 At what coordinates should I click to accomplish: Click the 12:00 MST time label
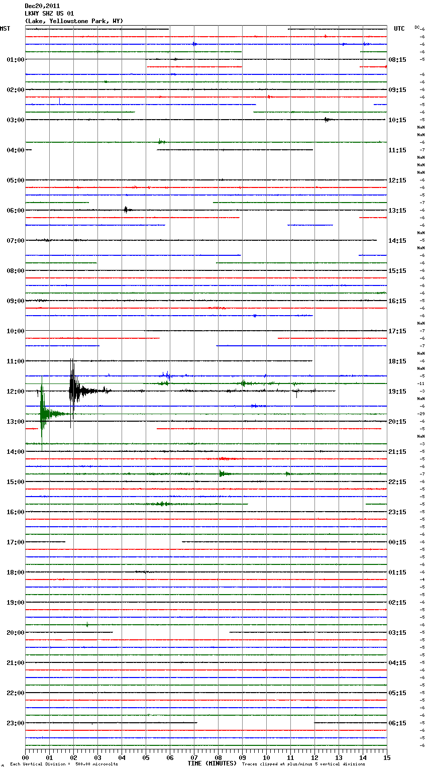(16, 392)
